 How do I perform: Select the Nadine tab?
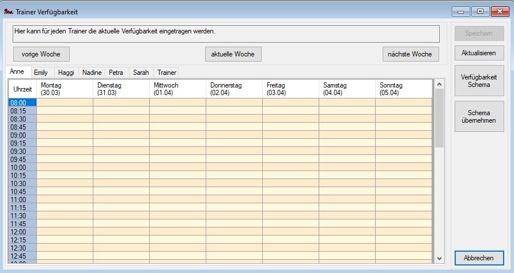(x=92, y=73)
